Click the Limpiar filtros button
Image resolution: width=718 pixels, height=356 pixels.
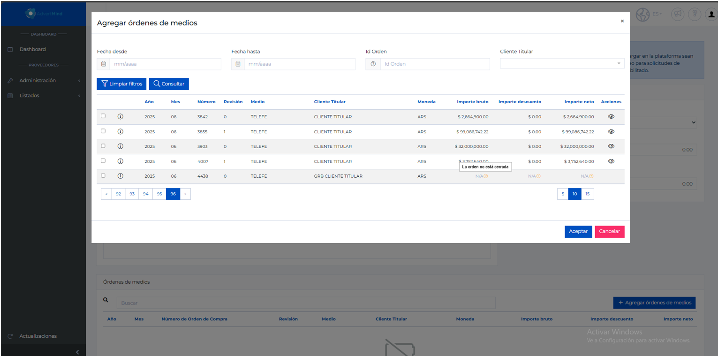[x=121, y=84]
